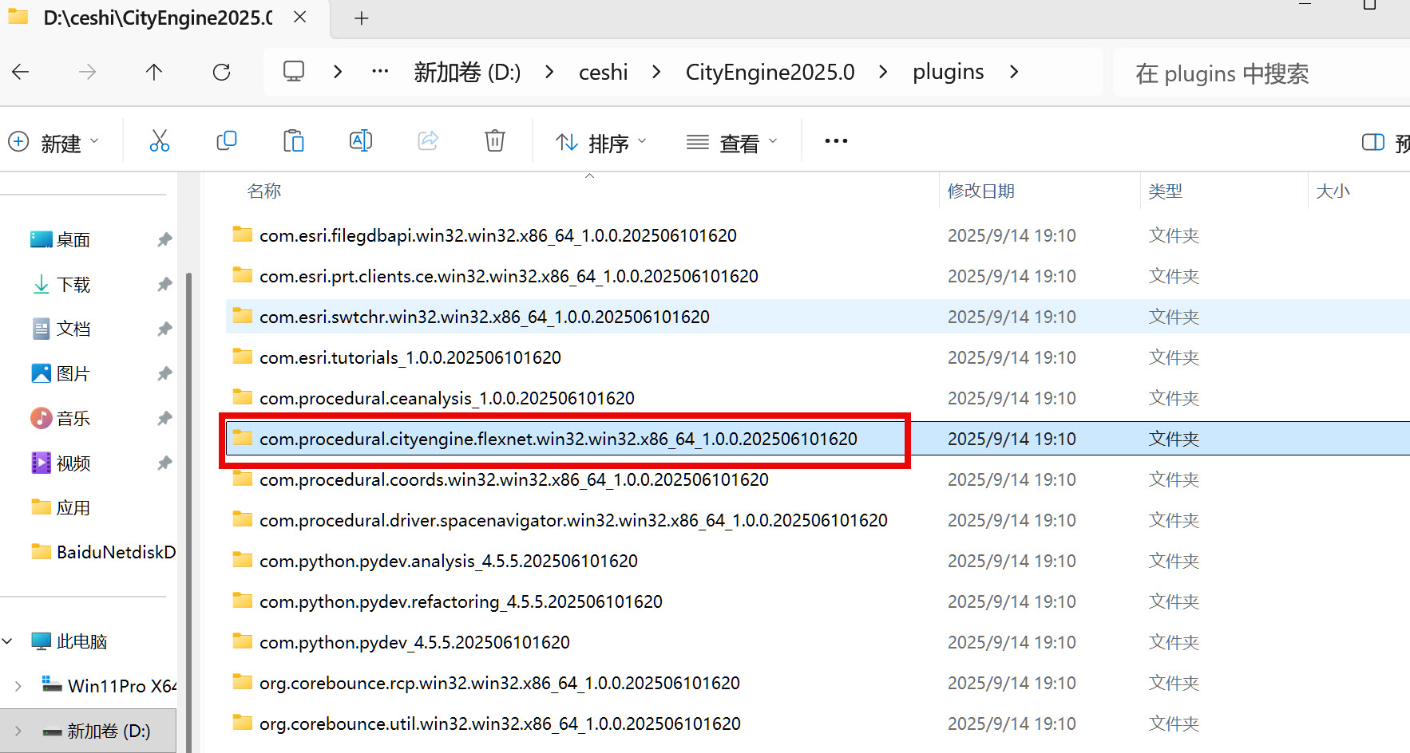The image size is (1410, 753).
Task: Open the toolbar see more options menu
Action: point(836,141)
